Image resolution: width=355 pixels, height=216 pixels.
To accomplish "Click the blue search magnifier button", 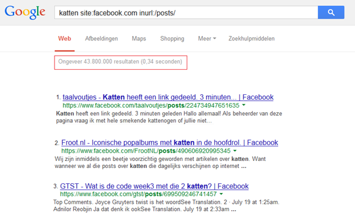I will pos(331,12).
